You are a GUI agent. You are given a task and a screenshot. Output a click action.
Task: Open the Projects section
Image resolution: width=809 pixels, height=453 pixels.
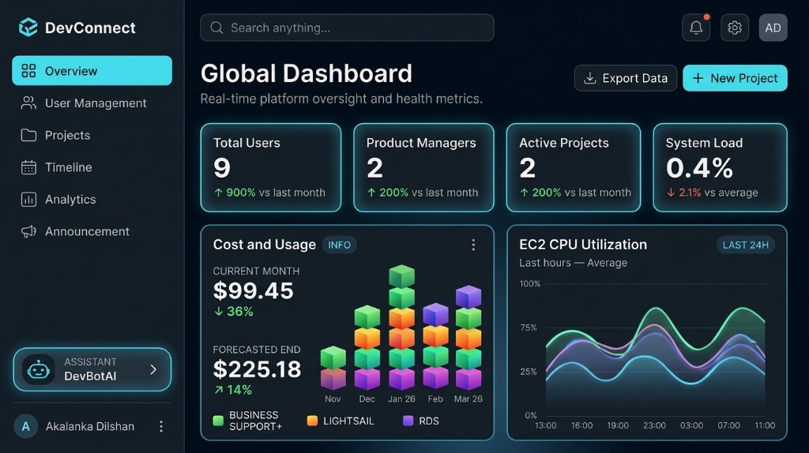pyautogui.click(x=92, y=135)
